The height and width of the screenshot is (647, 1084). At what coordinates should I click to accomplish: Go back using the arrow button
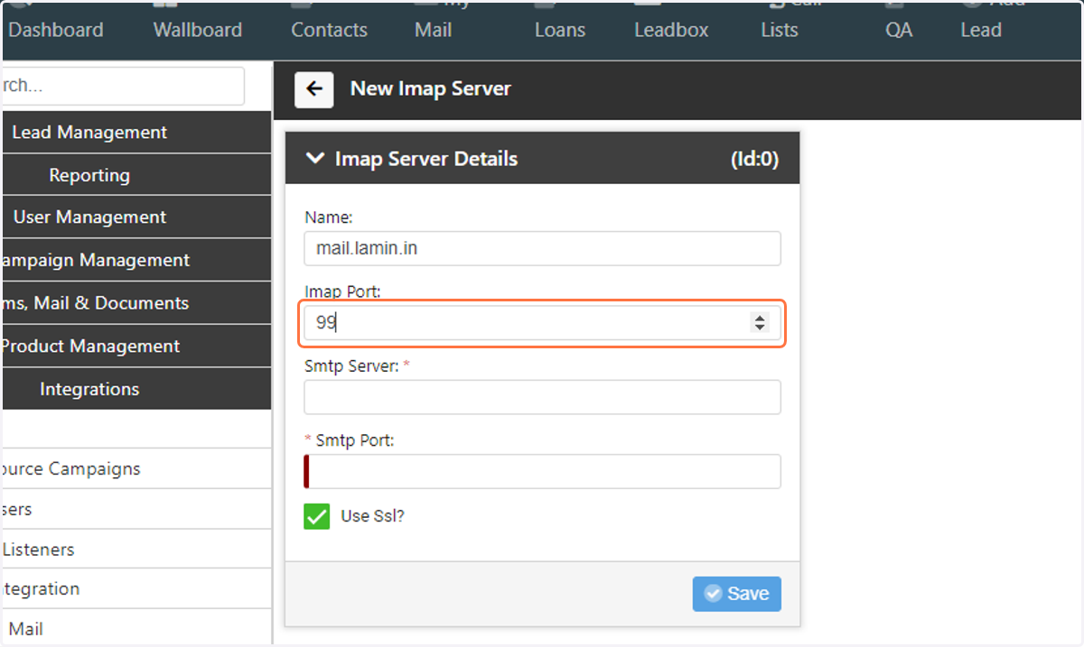[314, 89]
